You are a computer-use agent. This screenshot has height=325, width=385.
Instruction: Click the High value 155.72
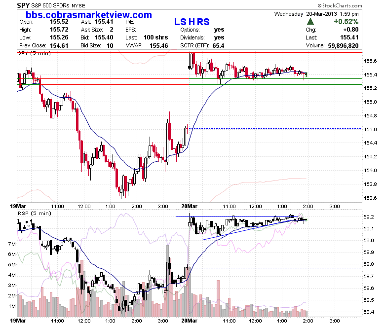click(59, 30)
